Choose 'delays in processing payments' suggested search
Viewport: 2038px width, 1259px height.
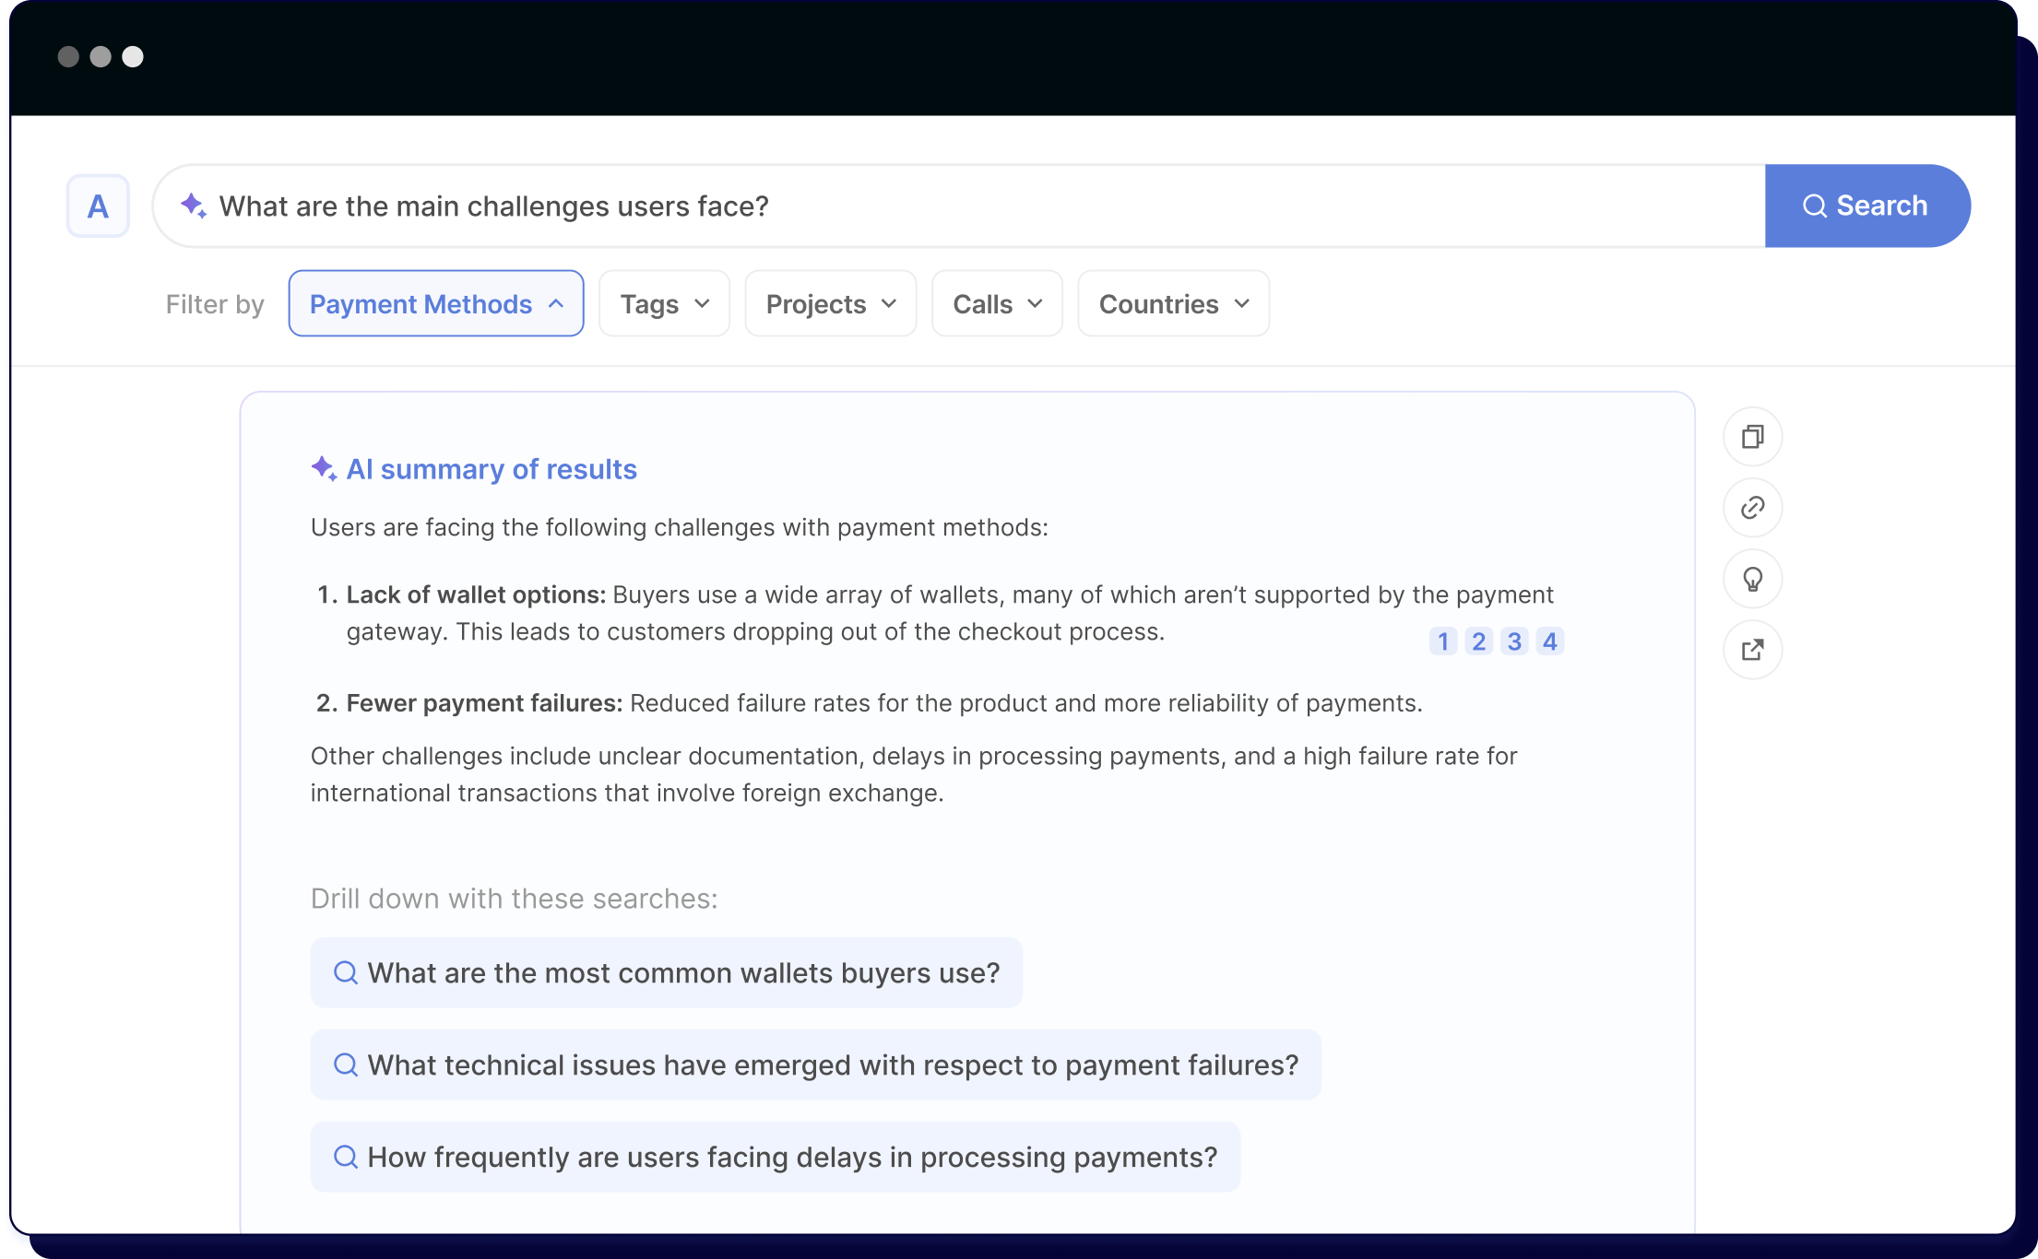point(775,1158)
